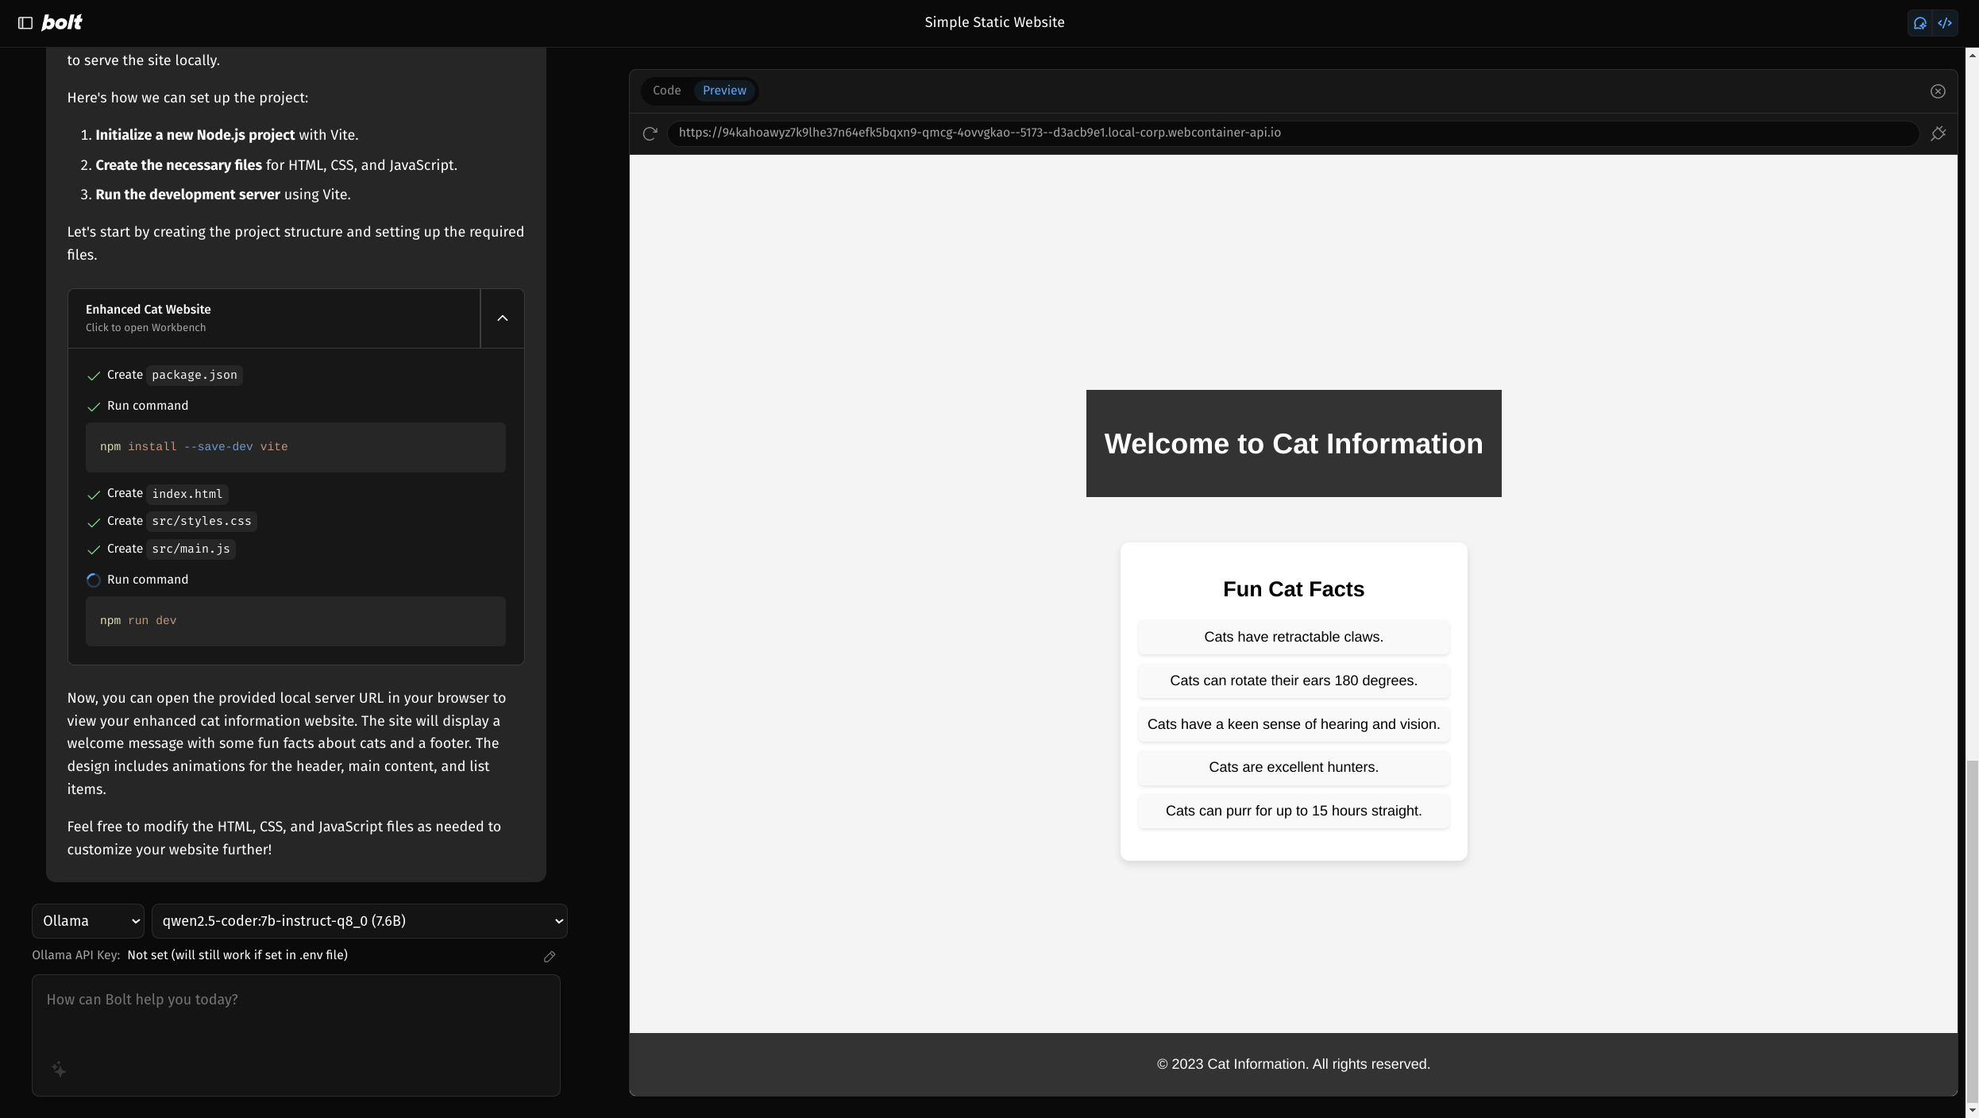Expand the Enhanced Cat Website workbench panel
This screenshot has width=1979, height=1118.
coord(502,318)
